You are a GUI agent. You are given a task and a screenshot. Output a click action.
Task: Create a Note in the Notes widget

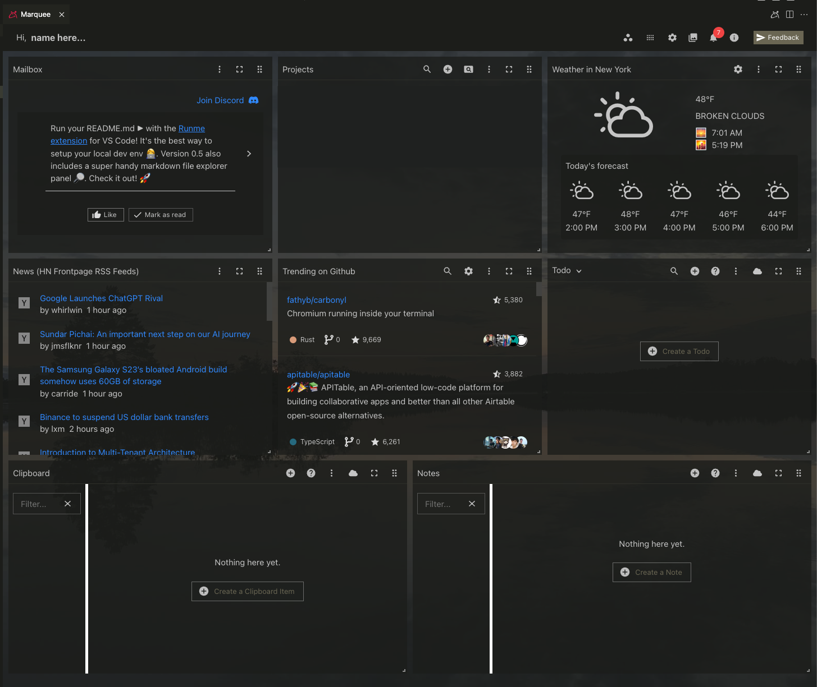pos(651,572)
